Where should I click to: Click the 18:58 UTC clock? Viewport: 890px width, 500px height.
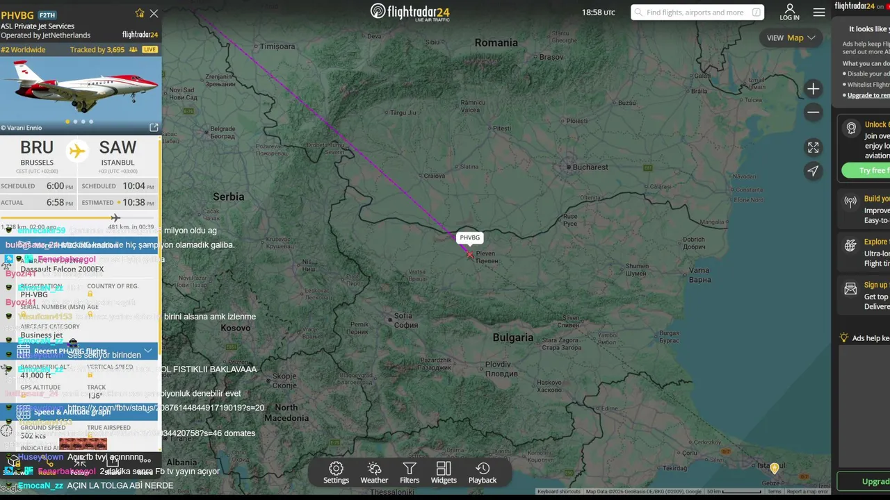tap(599, 12)
